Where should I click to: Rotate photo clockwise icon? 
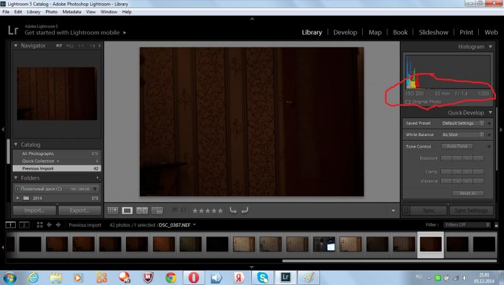(244, 211)
